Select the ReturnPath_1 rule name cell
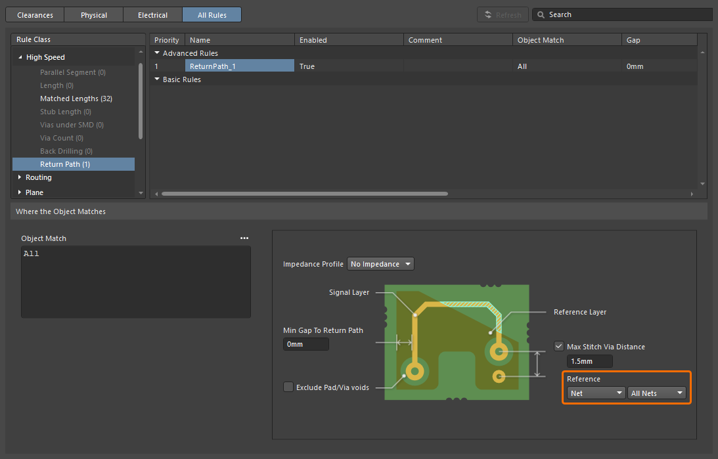The height and width of the screenshot is (459, 718). [x=240, y=66]
